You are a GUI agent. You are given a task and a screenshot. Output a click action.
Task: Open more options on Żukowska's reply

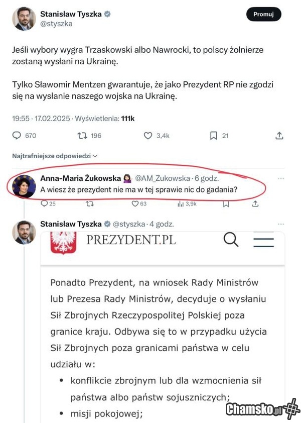click(x=281, y=178)
